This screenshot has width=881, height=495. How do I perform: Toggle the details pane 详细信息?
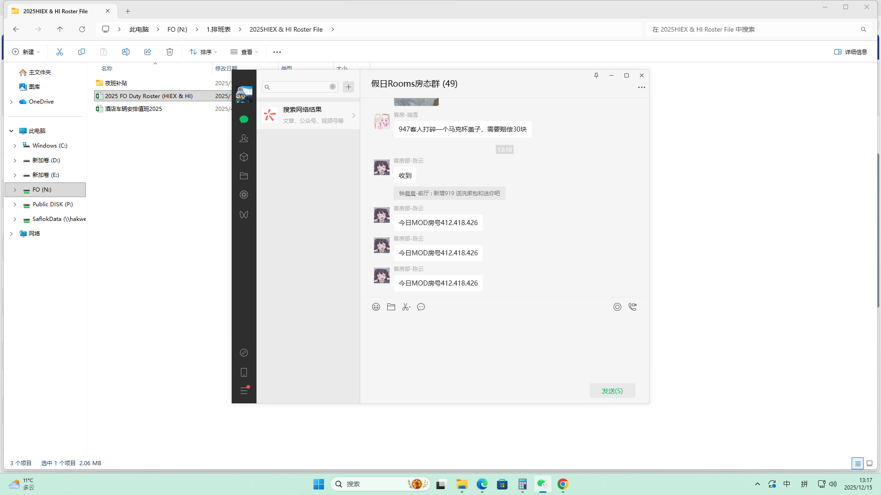pyautogui.click(x=850, y=52)
